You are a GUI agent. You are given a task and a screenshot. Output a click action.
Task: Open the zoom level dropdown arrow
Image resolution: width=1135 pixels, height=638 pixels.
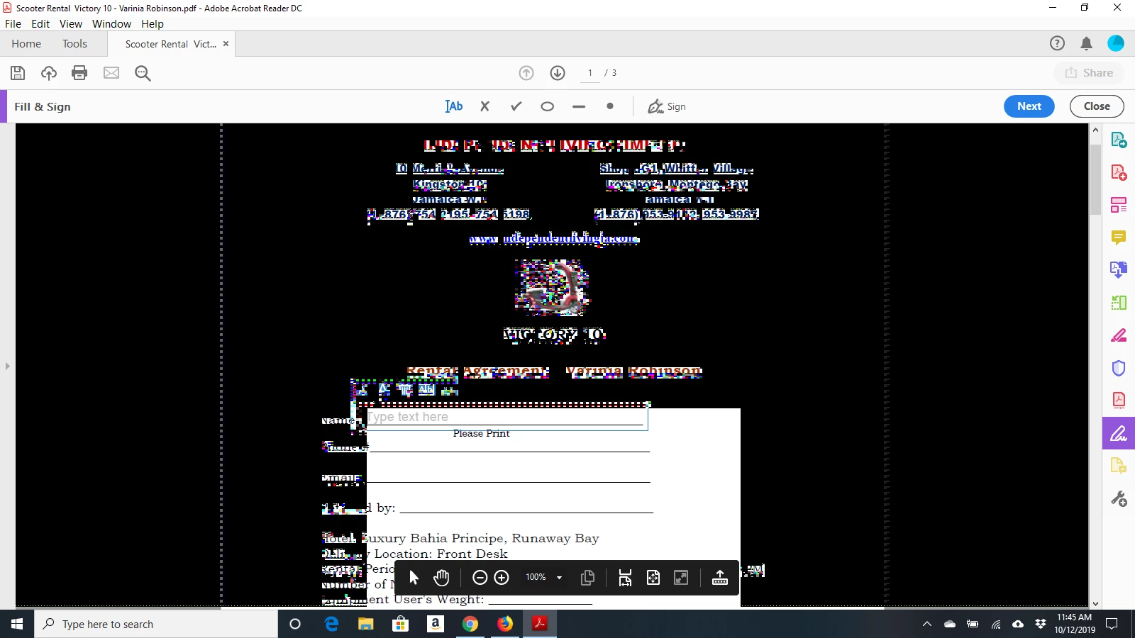point(559,578)
